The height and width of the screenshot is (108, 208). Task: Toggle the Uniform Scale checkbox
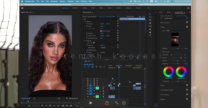(101, 31)
